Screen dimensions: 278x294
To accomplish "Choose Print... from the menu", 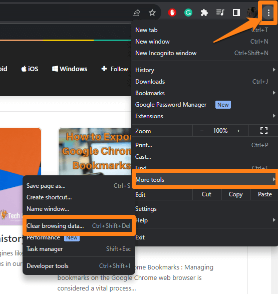I will coord(205,145).
